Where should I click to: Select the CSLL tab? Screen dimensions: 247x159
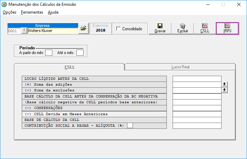(69, 67)
